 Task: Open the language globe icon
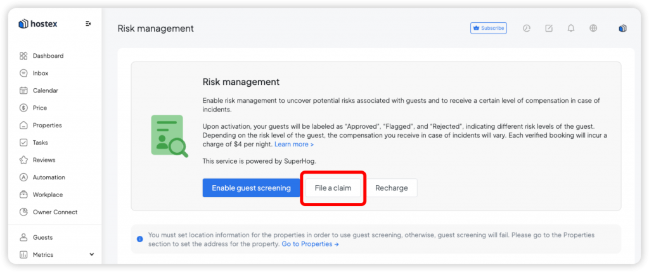[593, 28]
